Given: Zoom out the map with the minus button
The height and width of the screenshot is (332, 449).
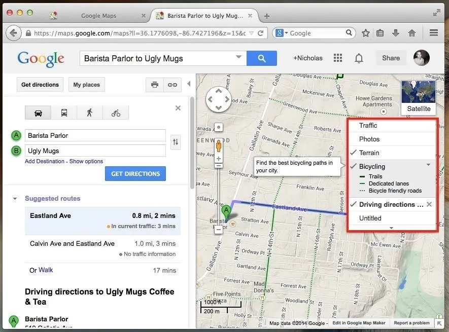Looking at the screenshot, I should click(x=219, y=229).
